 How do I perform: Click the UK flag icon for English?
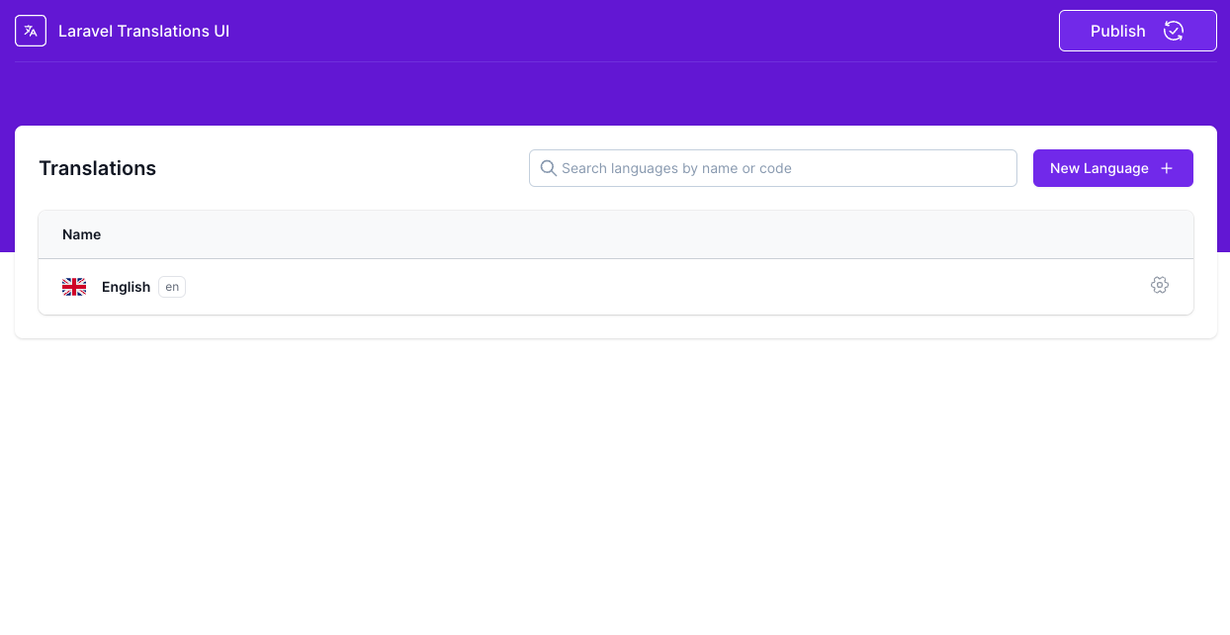tap(74, 287)
